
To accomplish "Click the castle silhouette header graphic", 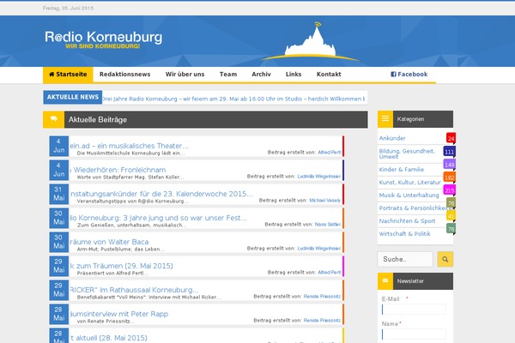I will click(311, 42).
